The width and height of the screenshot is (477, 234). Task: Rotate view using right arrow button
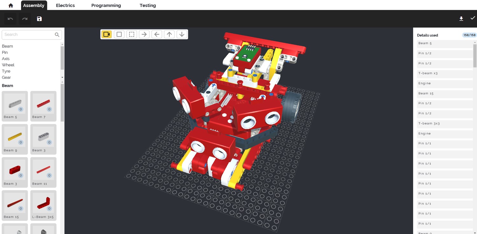[x=144, y=34]
